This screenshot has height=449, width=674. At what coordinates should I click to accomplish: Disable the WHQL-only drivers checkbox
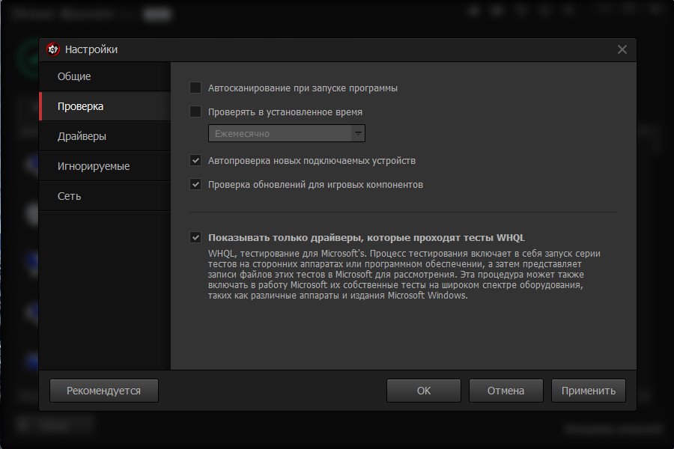pyautogui.click(x=195, y=237)
